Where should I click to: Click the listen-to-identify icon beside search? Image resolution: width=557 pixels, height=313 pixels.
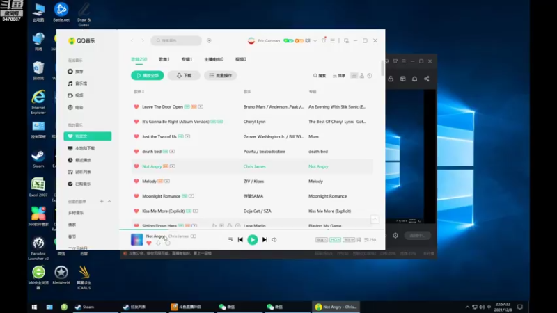pos(209,40)
